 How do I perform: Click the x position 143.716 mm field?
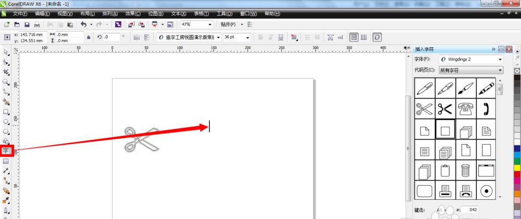[x=33, y=34]
